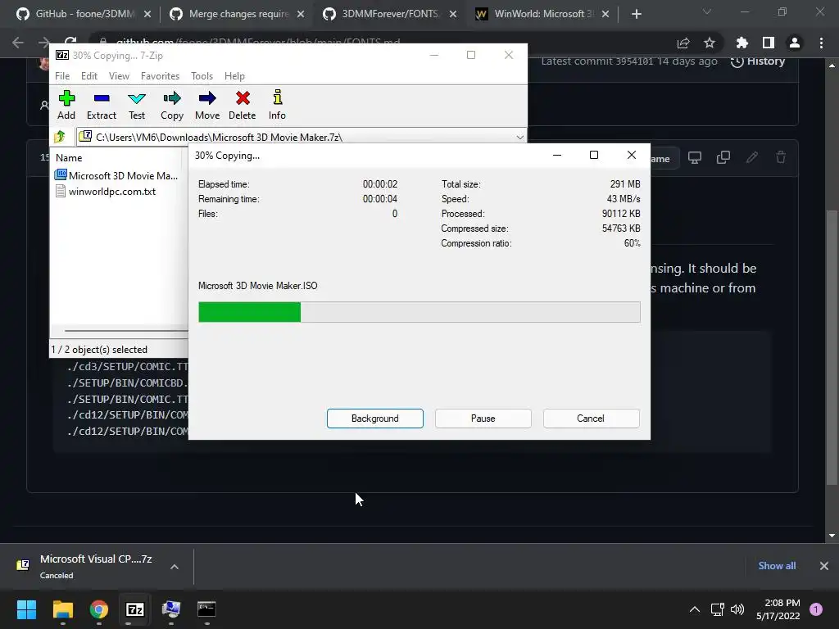839x629 pixels.
Task: Open the Tools menu
Action: 202,76
